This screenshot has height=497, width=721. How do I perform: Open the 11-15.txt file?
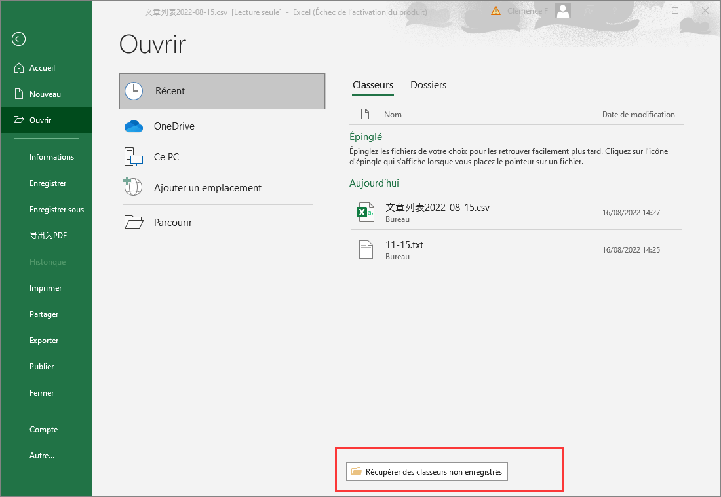[516, 249]
